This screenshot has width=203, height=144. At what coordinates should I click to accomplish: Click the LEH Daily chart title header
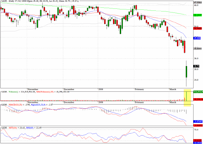(x=40, y=1)
